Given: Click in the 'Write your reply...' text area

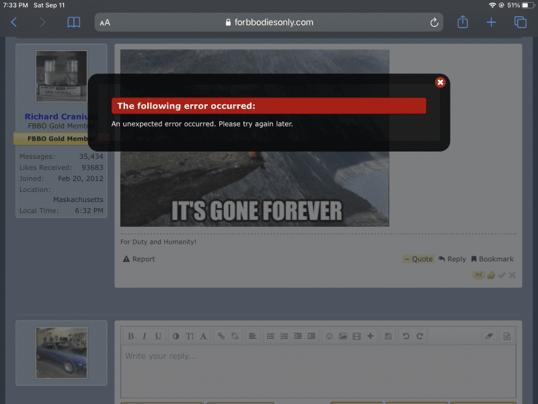Looking at the screenshot, I should point(317,370).
